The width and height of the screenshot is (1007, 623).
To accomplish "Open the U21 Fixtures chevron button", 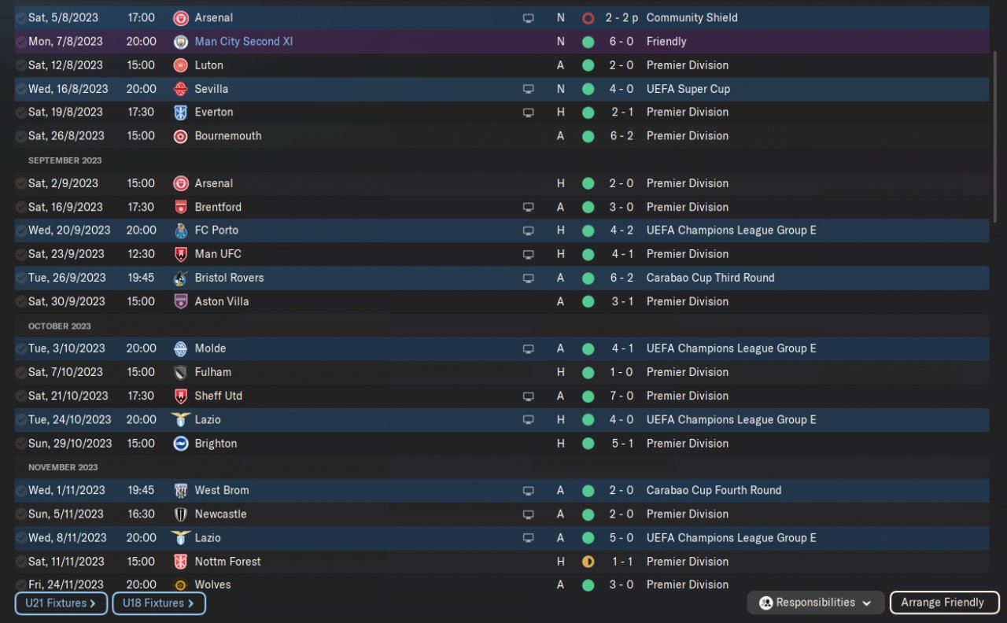I will pyautogui.click(x=61, y=603).
